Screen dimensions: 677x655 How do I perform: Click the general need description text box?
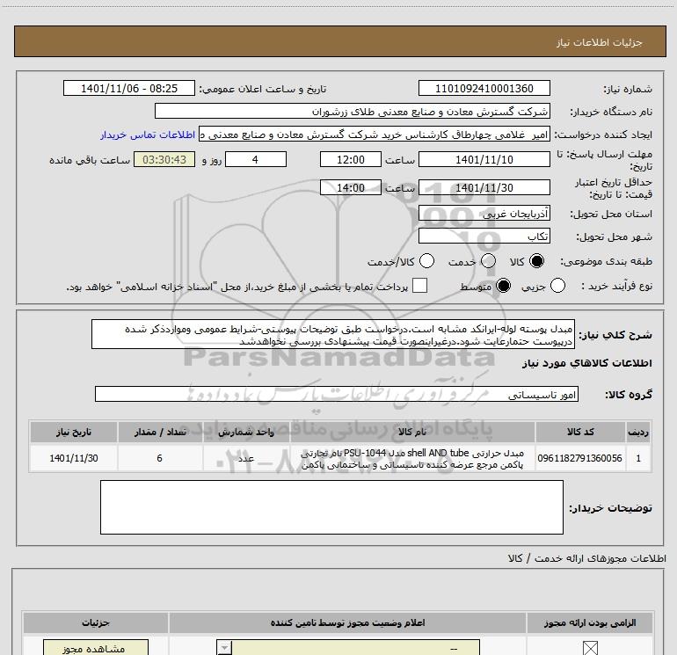click(x=333, y=335)
